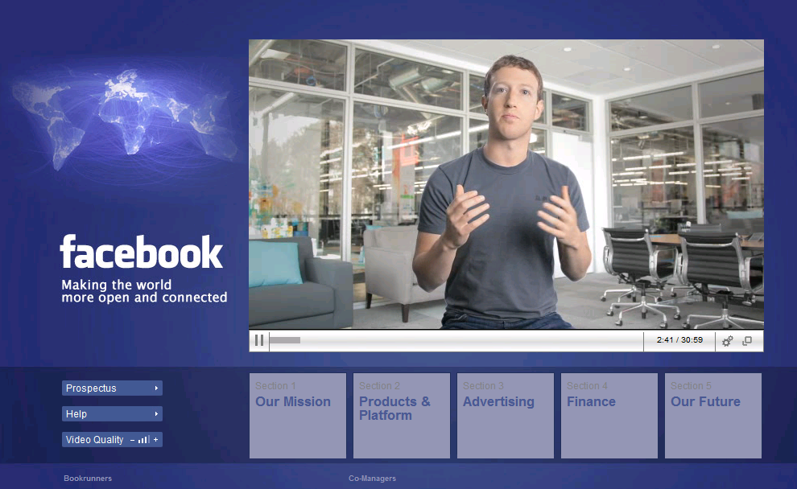Click the Co-Managers link
This screenshot has width=797, height=489.
point(372,479)
